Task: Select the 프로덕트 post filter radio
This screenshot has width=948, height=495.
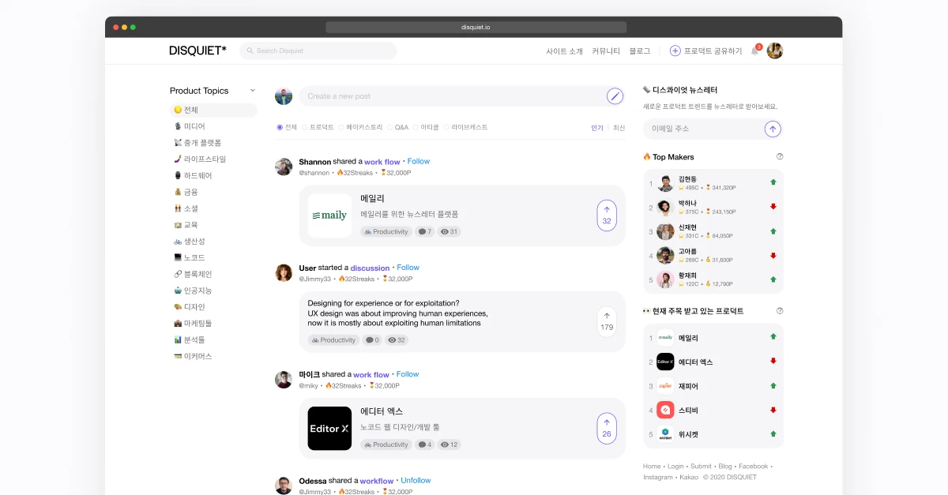Action: [305, 127]
